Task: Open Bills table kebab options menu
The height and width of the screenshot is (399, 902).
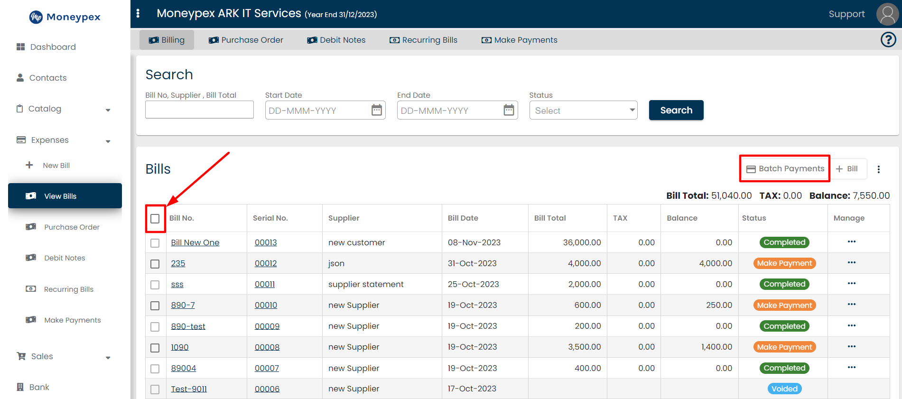Action: tap(879, 169)
